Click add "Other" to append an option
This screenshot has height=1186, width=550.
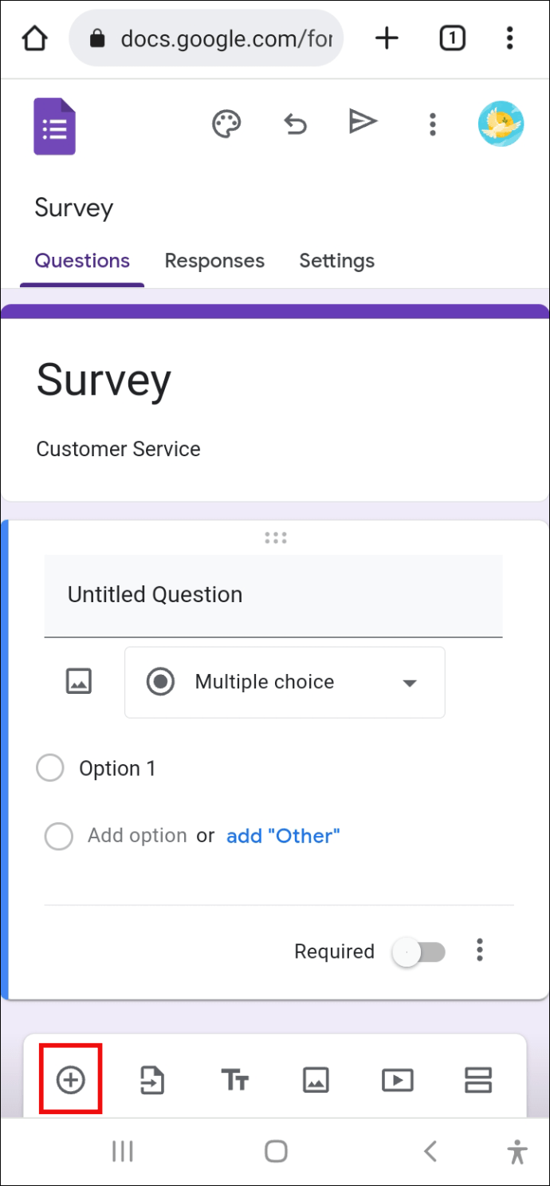click(283, 835)
